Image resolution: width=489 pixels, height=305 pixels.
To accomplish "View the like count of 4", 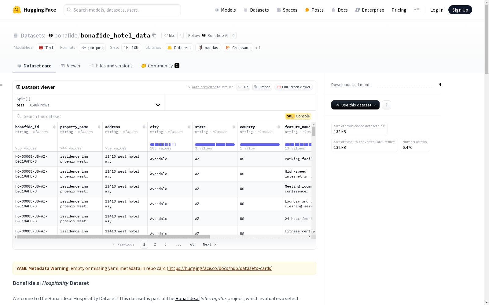I will click(x=181, y=35).
